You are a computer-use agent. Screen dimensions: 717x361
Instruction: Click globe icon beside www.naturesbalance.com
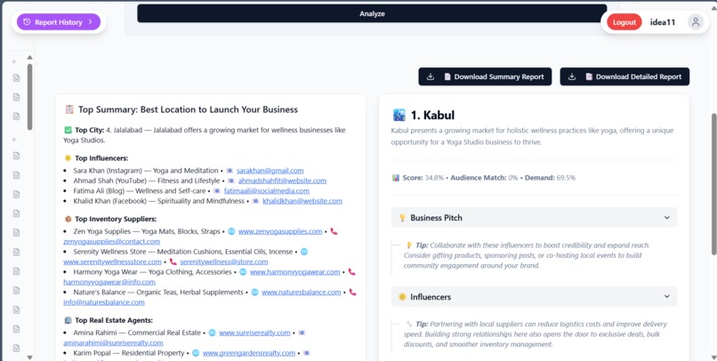coord(254,292)
